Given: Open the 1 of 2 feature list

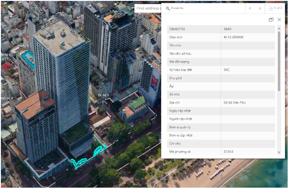Looking at the screenshot, I should (x=276, y=8).
